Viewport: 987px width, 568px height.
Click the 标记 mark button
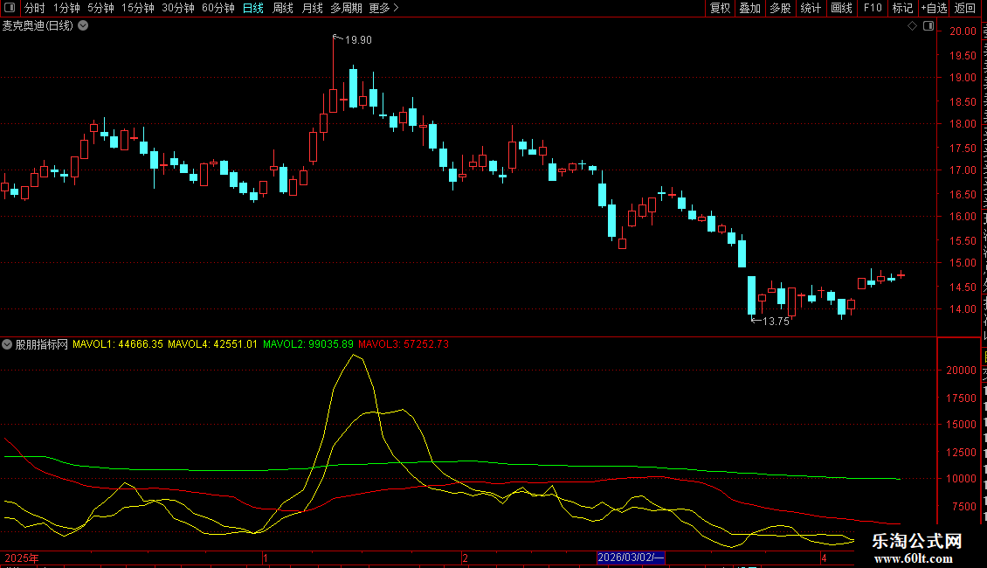902,8
